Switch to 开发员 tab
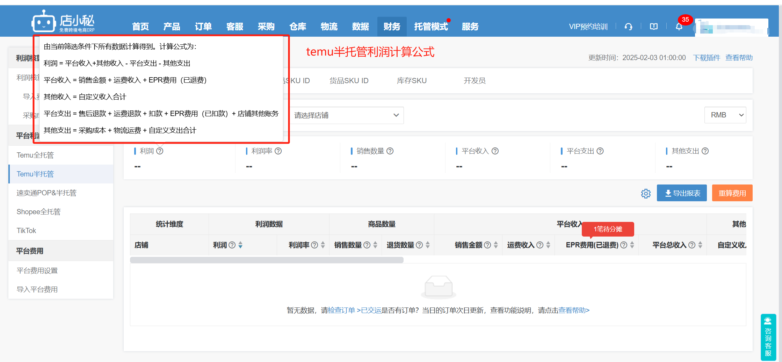782x362 pixels. [475, 81]
